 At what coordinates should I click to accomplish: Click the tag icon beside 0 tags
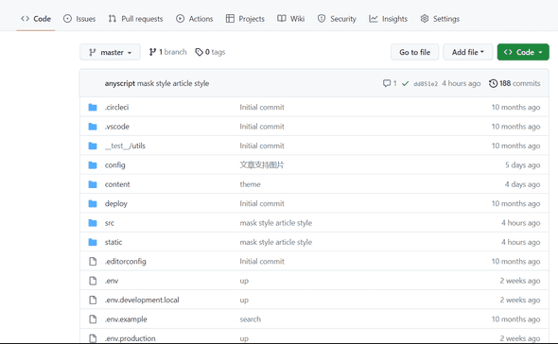tap(199, 52)
